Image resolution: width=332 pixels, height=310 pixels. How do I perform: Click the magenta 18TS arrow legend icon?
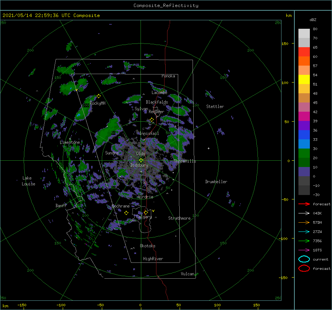[304, 250]
